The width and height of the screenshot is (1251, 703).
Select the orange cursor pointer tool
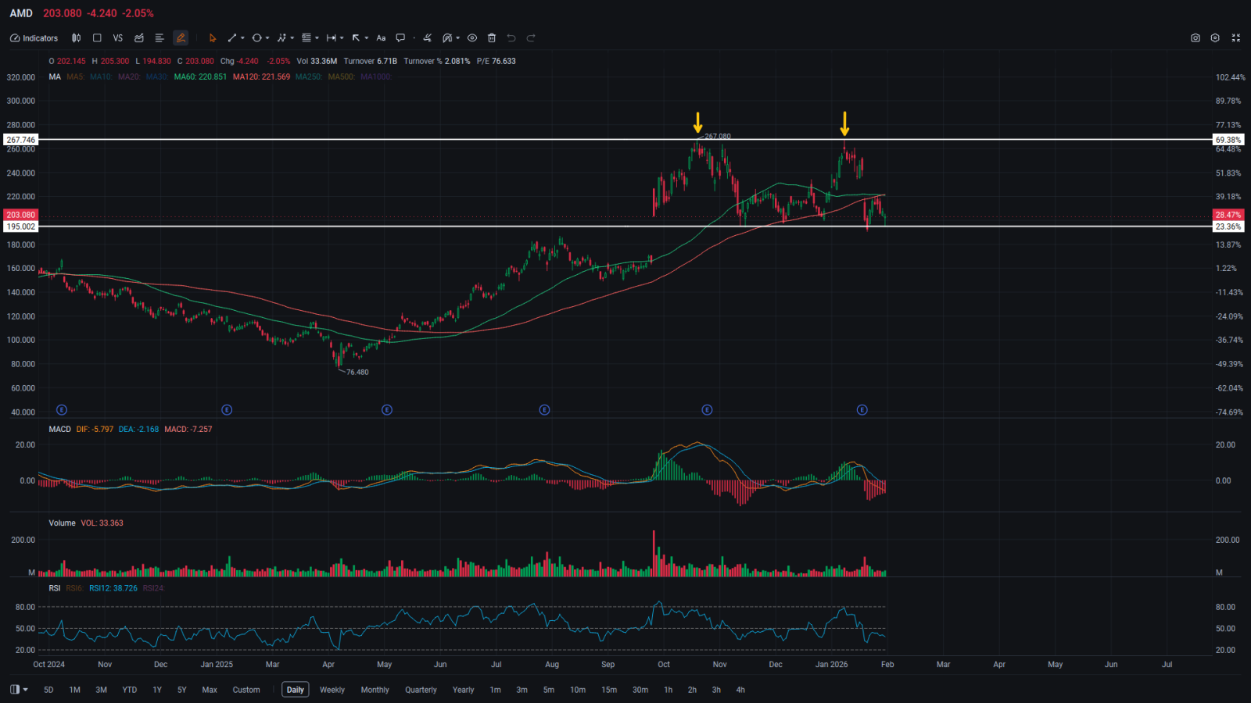coord(212,37)
